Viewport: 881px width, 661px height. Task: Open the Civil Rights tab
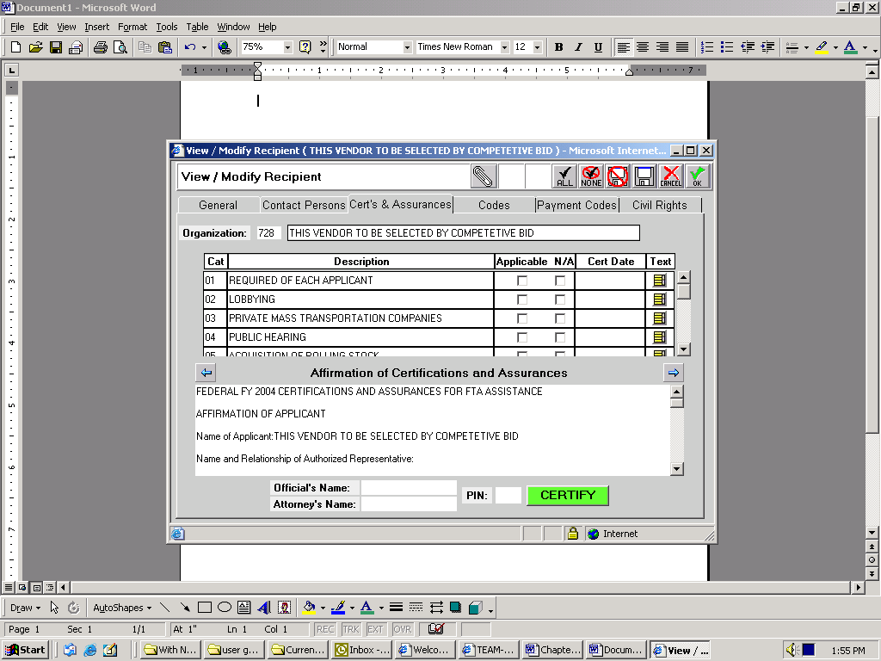659,205
